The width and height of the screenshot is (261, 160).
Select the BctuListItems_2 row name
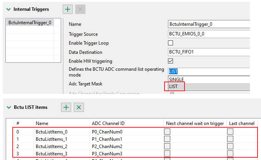51,147
